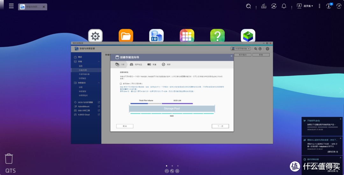Click the notifications bell icon
Viewport: 344px width, 175px height.
(284, 6)
